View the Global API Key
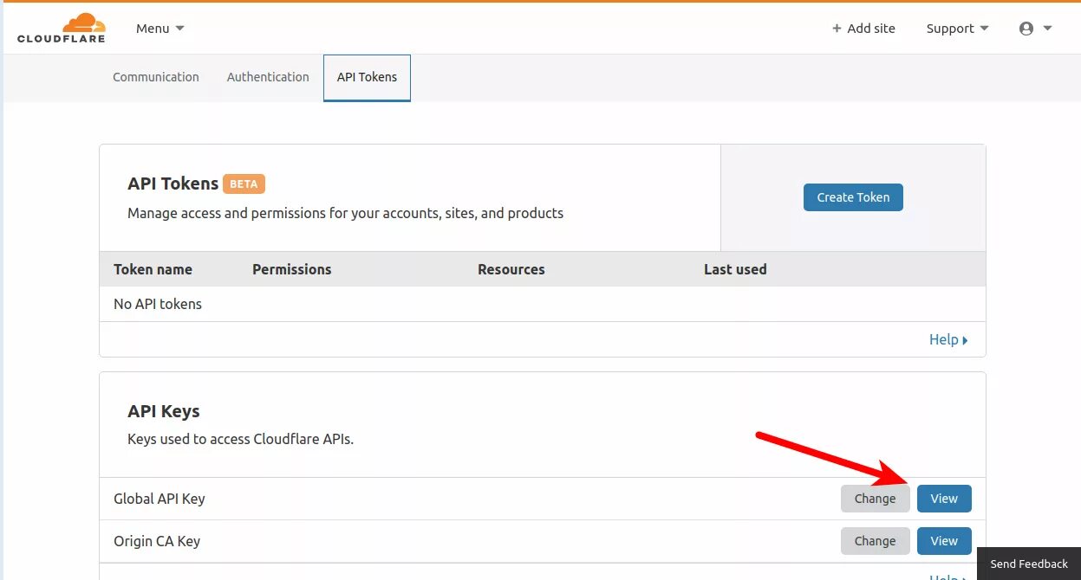The width and height of the screenshot is (1081, 580). [x=944, y=499]
